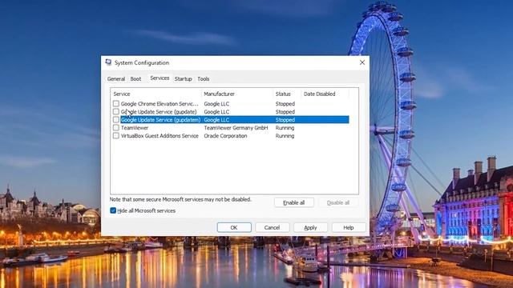Screen dimensions: 513x288
Task: Toggle Google Update Service (gupdate) checkbox
Action: pos(115,112)
